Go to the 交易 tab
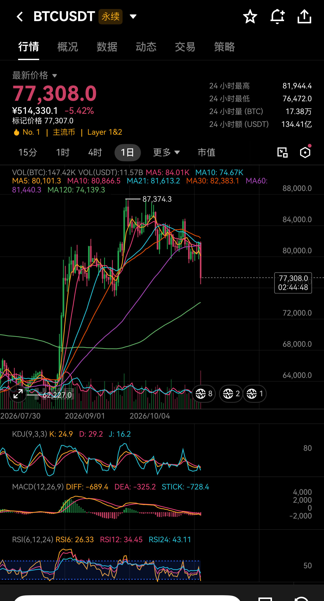 (185, 47)
